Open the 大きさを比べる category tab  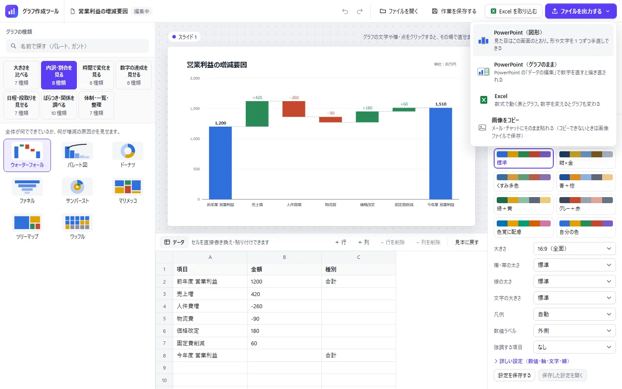point(22,75)
